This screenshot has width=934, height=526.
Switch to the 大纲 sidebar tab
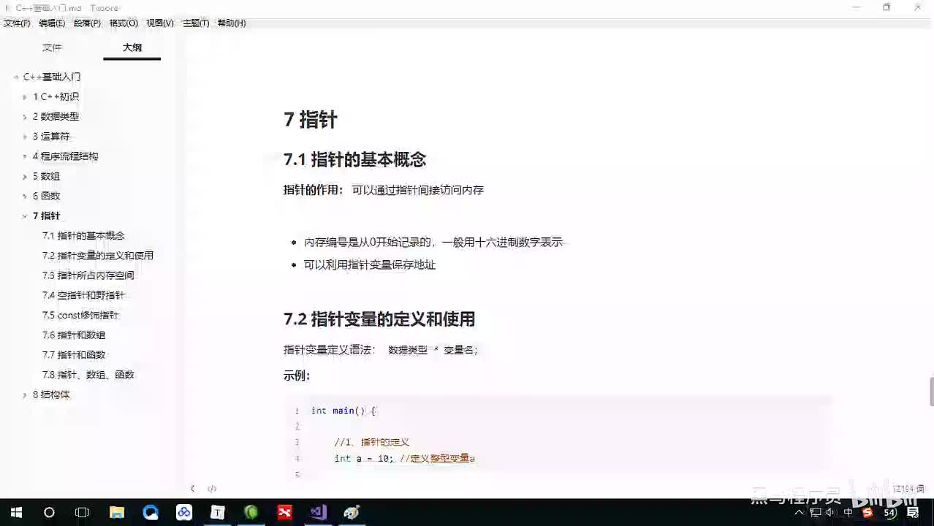coord(132,47)
